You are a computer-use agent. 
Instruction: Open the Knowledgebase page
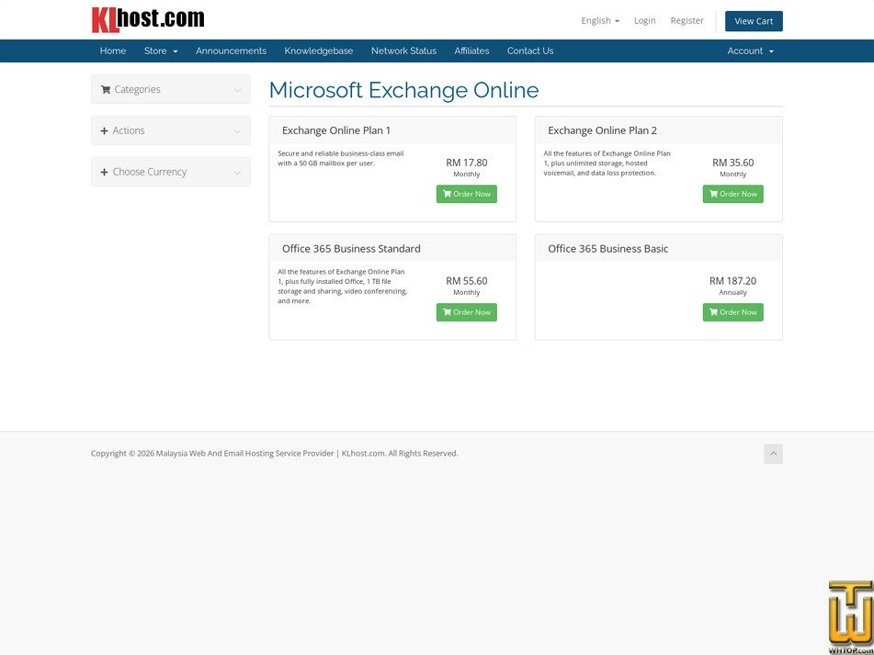(318, 51)
